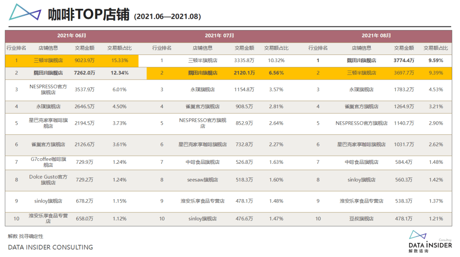Select the amount 1783.2万

[x=404, y=89]
